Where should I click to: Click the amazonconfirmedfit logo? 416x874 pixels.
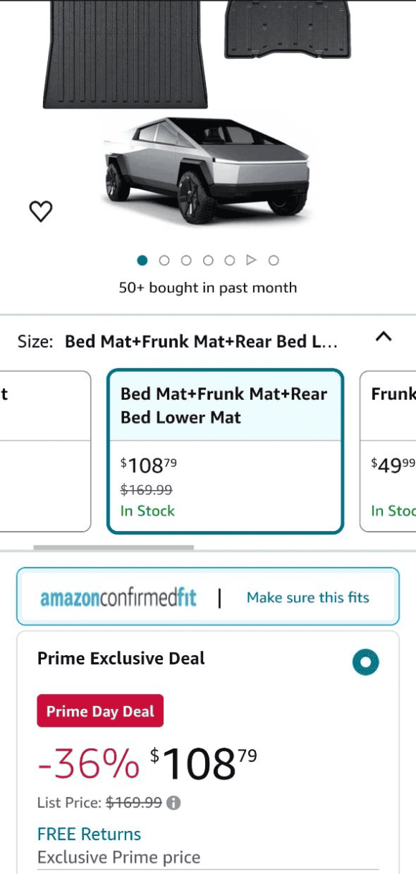click(118, 598)
